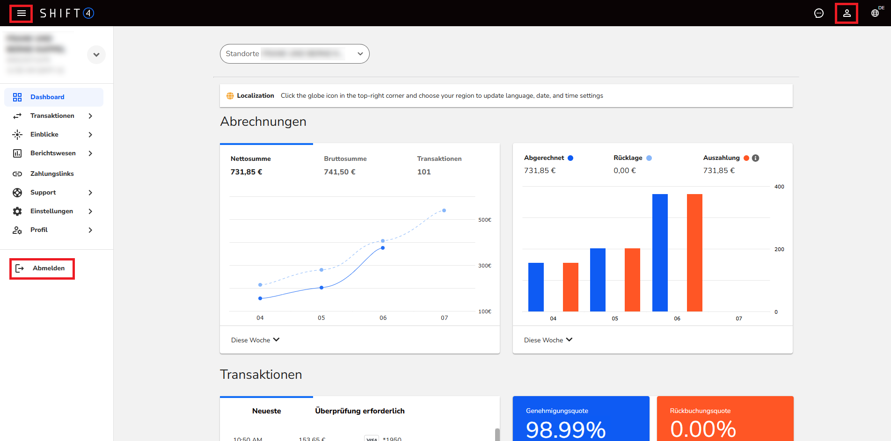Click the Transaktionen arrows icon

[x=17, y=116]
